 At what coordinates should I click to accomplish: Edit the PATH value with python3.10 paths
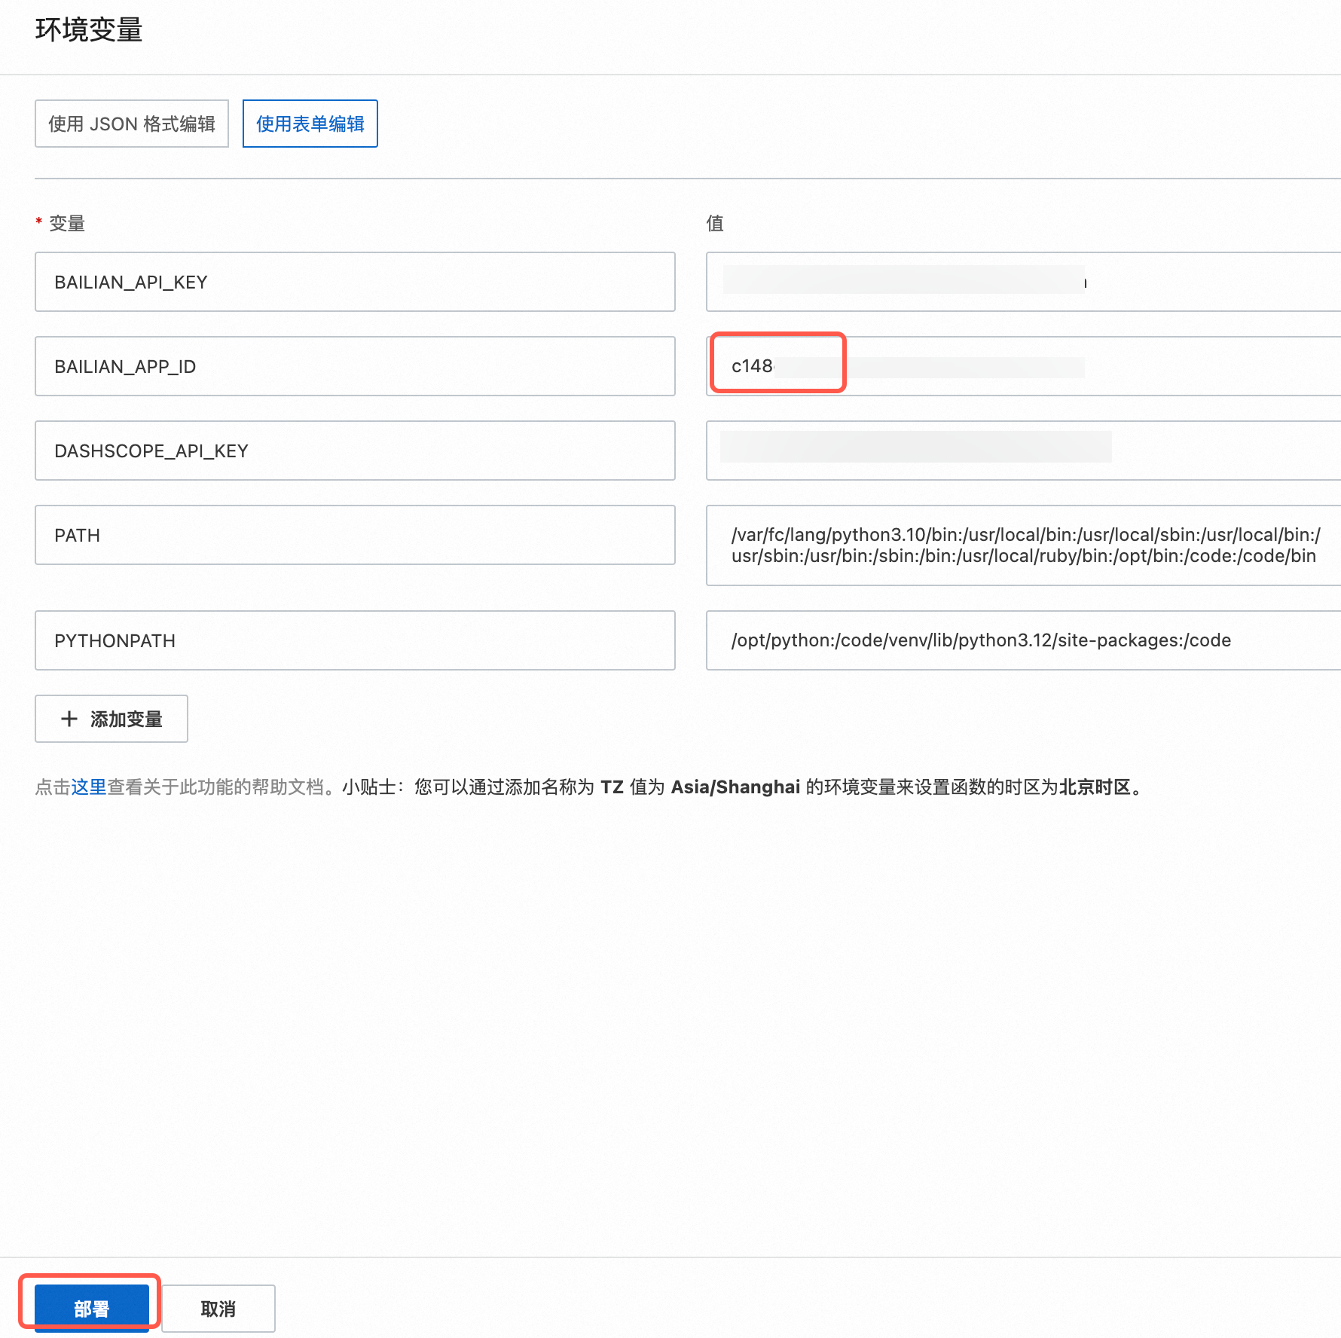(1023, 545)
